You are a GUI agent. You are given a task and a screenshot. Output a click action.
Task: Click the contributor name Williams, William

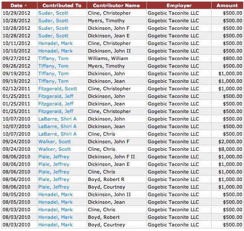point(108,58)
